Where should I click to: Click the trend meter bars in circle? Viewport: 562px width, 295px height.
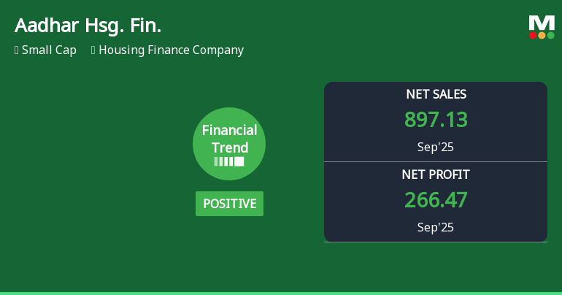coord(229,161)
